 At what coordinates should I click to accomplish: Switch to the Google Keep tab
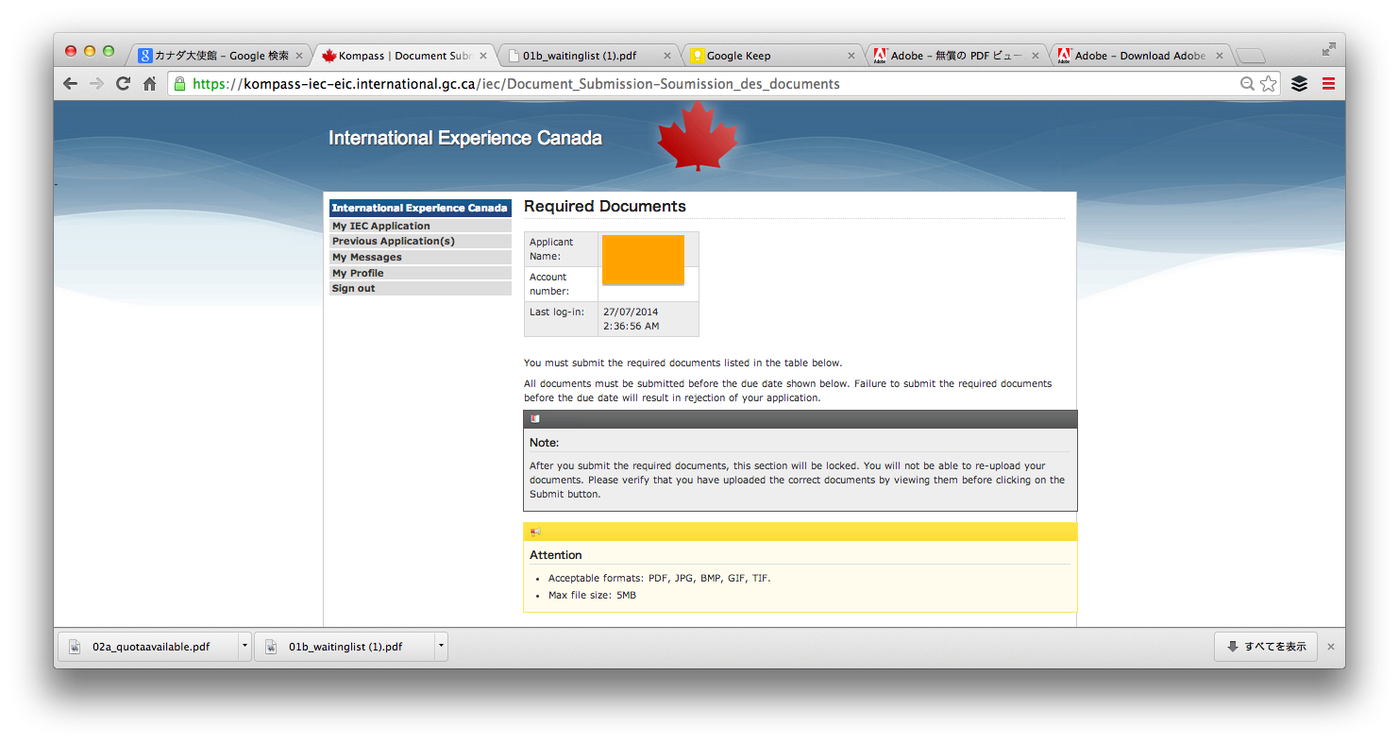(769, 56)
